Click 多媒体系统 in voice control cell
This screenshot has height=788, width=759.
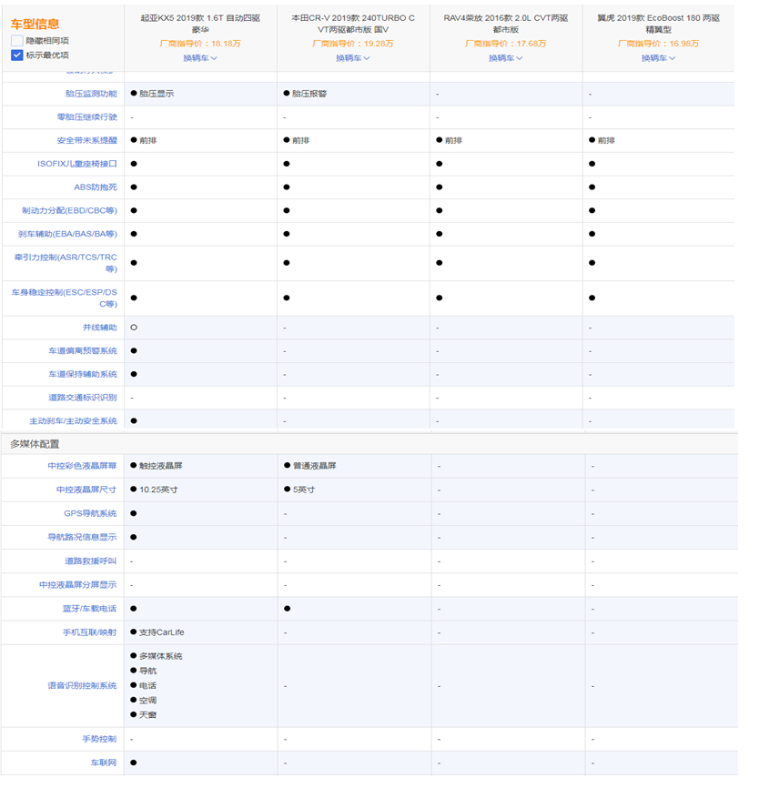[x=161, y=656]
